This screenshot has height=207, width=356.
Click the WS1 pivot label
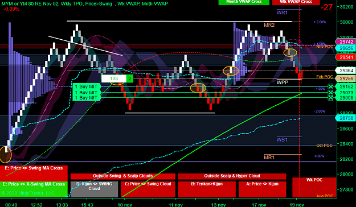(x=282, y=140)
